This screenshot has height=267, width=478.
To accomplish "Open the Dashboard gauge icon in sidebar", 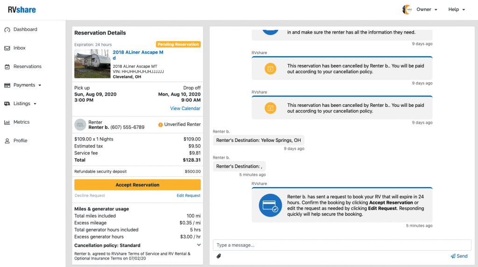I will (x=7, y=29).
